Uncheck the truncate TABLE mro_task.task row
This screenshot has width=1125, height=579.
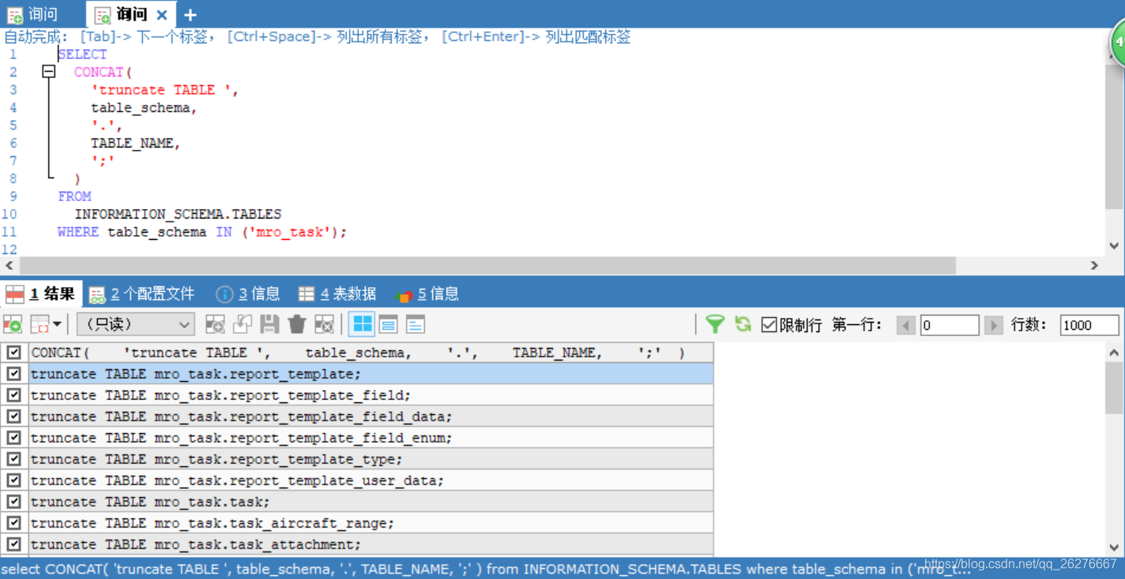point(13,502)
